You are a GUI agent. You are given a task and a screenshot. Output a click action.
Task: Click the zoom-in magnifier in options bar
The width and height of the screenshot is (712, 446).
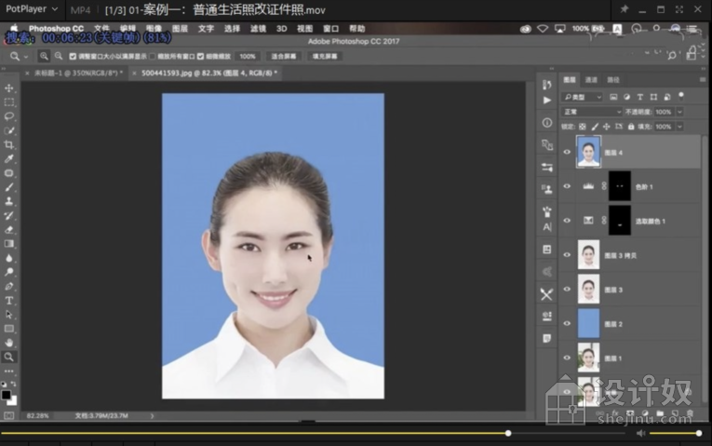pos(44,56)
